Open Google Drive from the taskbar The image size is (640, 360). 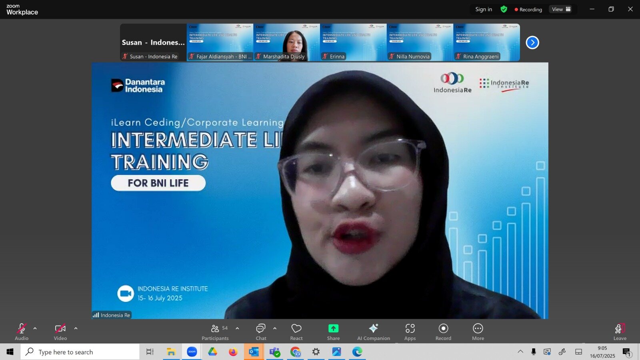[212, 352]
